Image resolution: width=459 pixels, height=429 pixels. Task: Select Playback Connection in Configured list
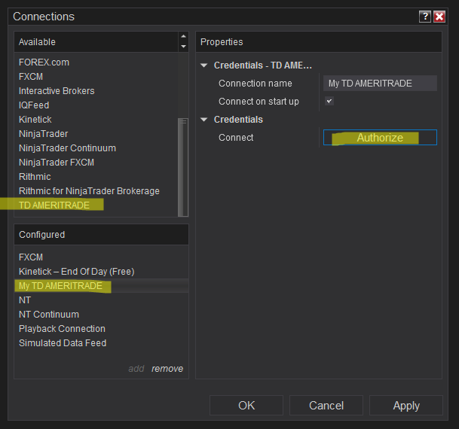point(62,329)
